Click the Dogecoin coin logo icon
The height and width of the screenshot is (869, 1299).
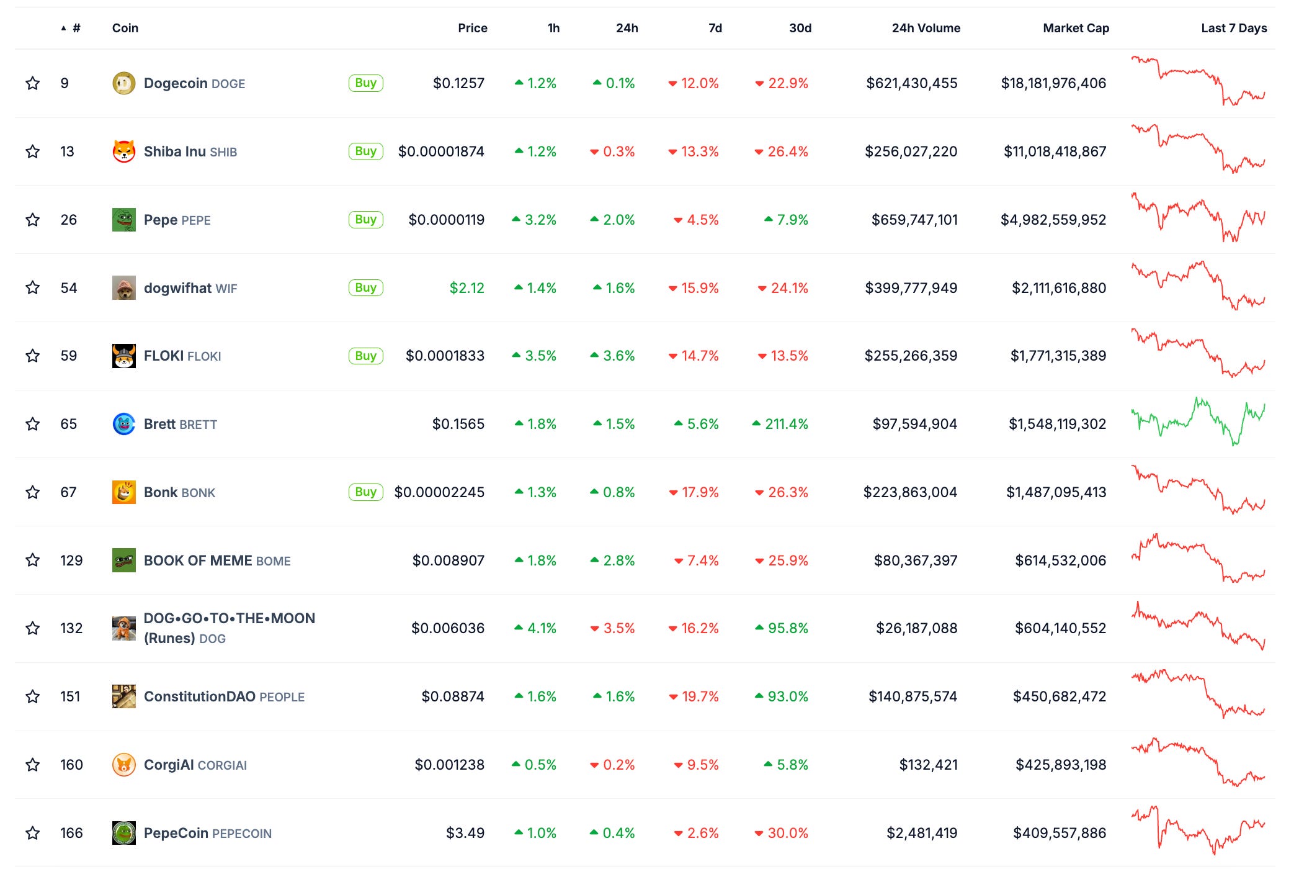coord(123,83)
